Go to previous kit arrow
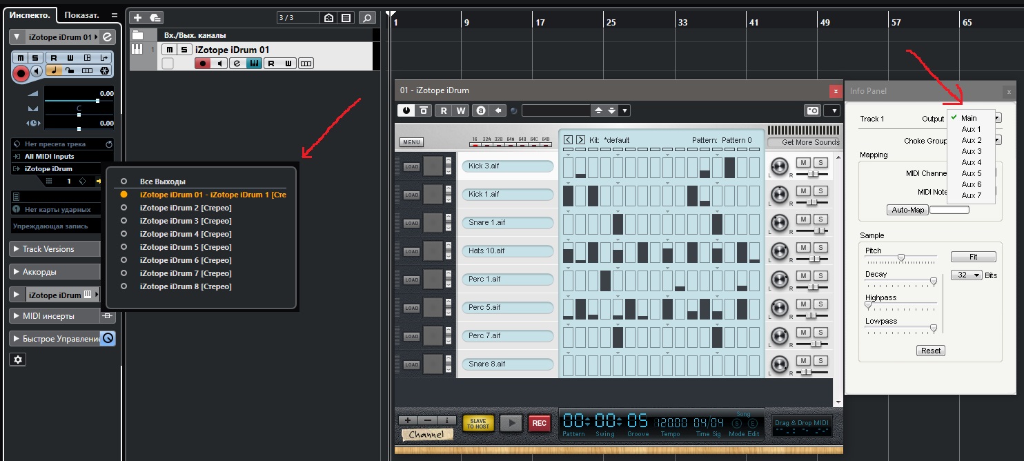 pyautogui.click(x=569, y=140)
